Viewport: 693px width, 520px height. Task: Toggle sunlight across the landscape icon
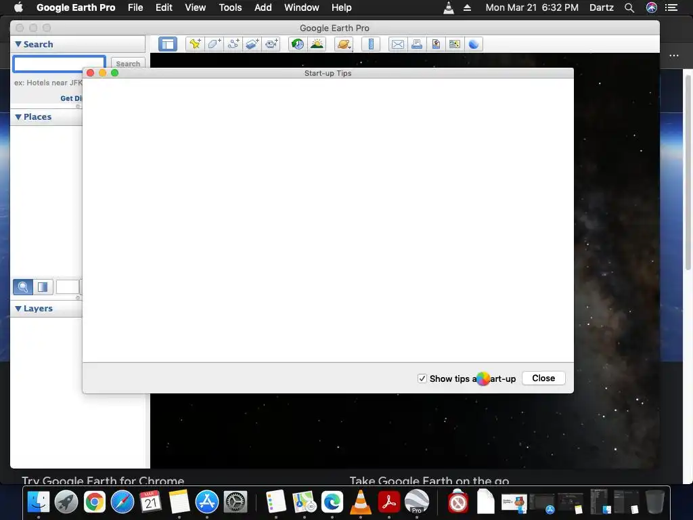click(317, 44)
